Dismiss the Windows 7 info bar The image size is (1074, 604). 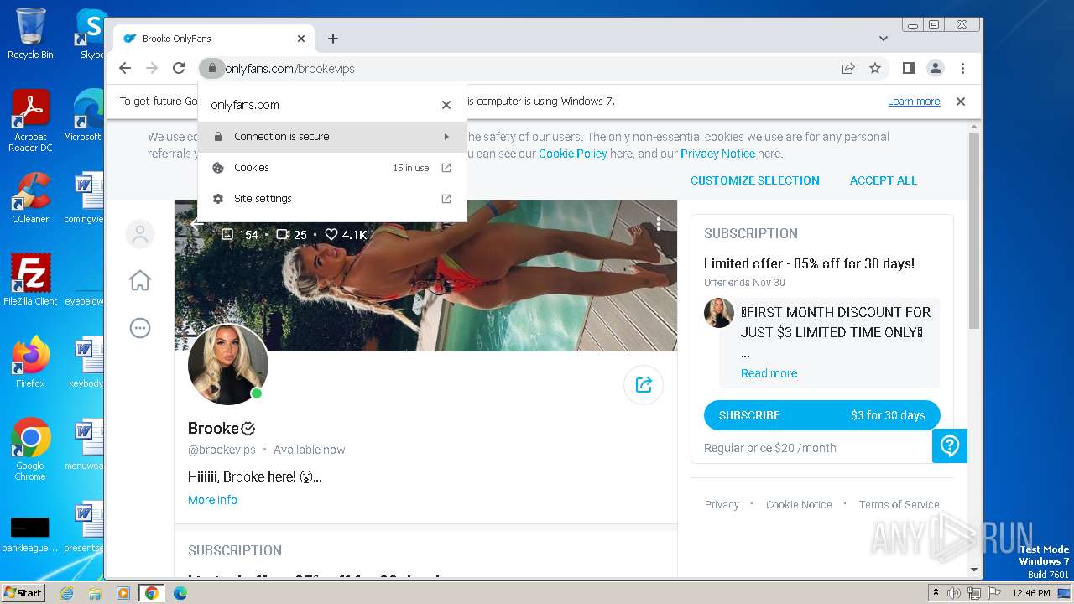tap(961, 102)
